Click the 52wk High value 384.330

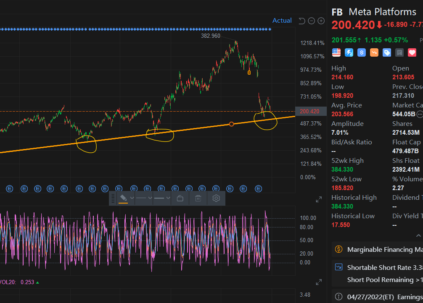pyautogui.click(x=342, y=170)
